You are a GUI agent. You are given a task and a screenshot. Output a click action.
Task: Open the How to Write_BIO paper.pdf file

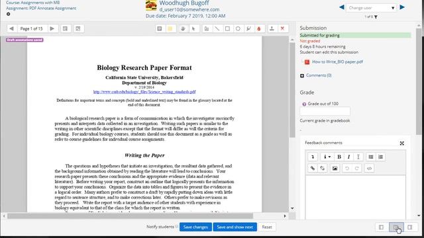click(337, 61)
